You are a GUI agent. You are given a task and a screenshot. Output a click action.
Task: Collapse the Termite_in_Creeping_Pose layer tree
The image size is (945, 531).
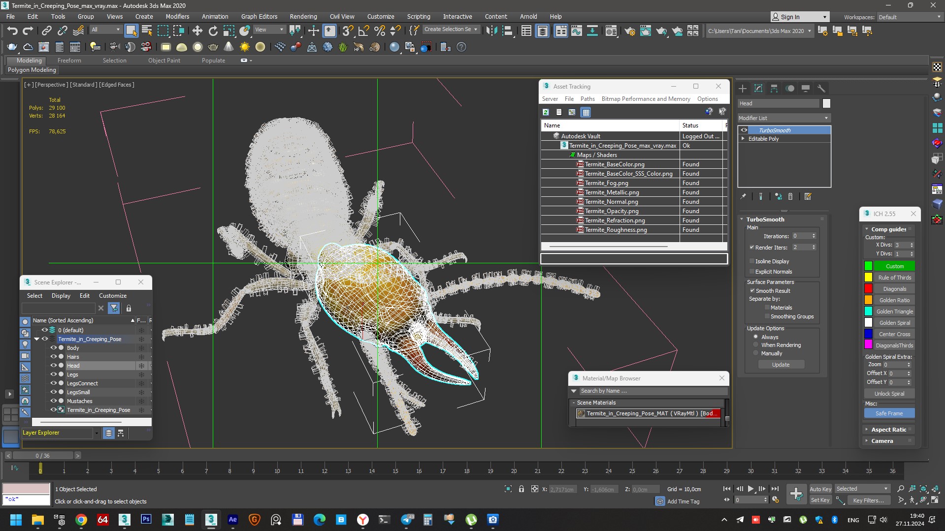click(x=36, y=339)
